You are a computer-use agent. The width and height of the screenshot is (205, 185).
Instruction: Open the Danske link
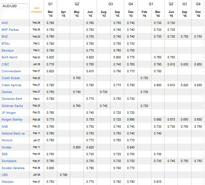tap(7, 92)
